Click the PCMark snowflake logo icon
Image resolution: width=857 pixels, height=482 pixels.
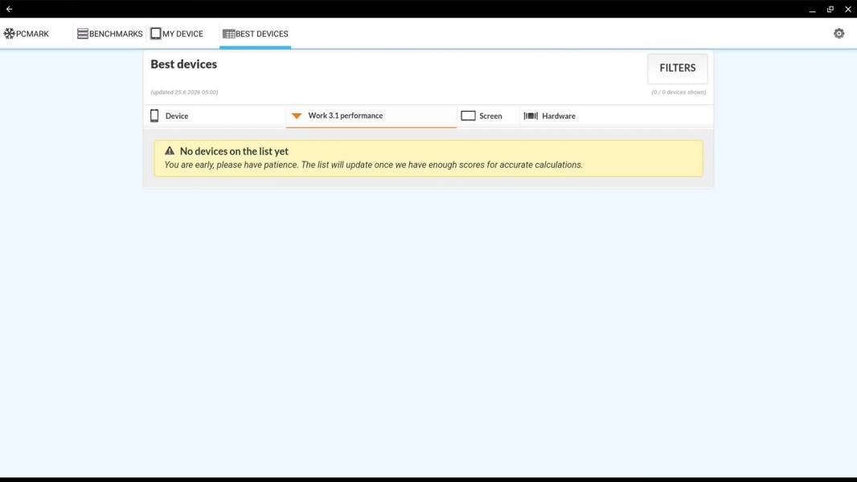(x=10, y=34)
